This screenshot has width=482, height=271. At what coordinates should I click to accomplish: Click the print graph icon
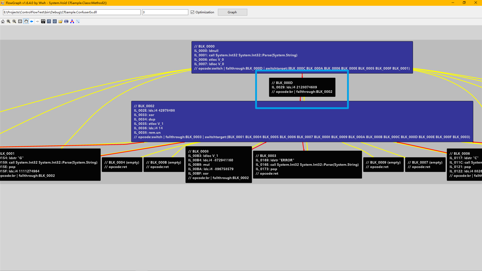[x=66, y=22]
